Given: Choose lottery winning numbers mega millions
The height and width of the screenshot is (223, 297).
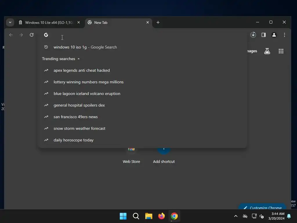Looking at the screenshot, I should click(142, 82).
